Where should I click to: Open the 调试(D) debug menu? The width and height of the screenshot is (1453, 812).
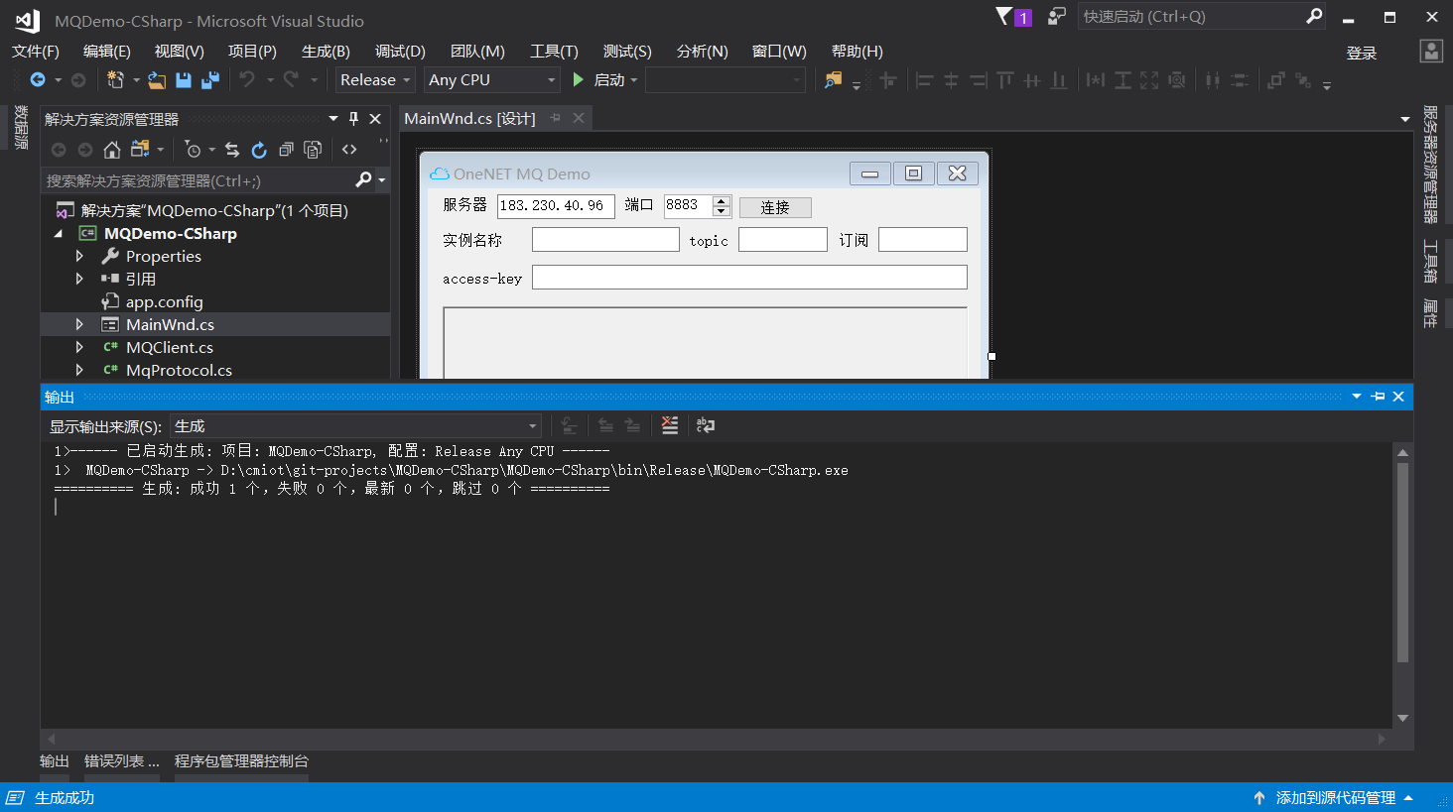400,52
